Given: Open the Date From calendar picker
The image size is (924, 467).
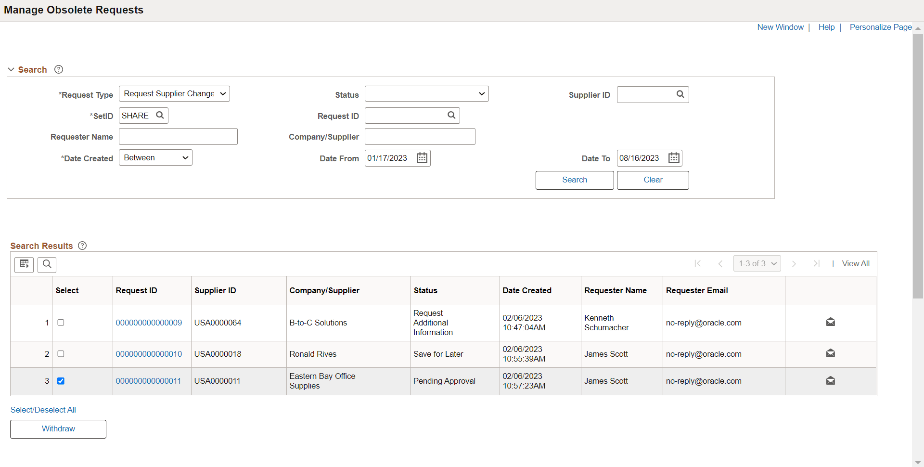Looking at the screenshot, I should click(421, 158).
